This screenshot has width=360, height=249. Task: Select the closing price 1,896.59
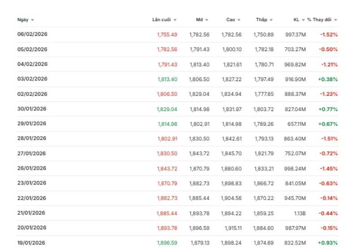pyautogui.click(x=167, y=243)
